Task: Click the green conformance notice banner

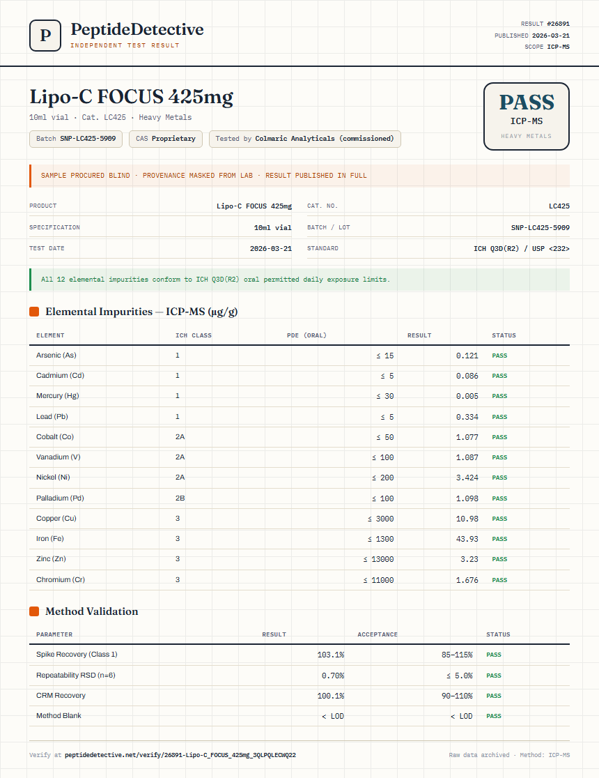Action: pos(299,280)
